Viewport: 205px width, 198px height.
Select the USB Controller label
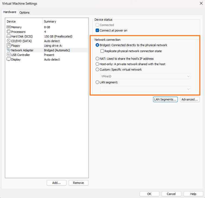[x=21, y=55]
